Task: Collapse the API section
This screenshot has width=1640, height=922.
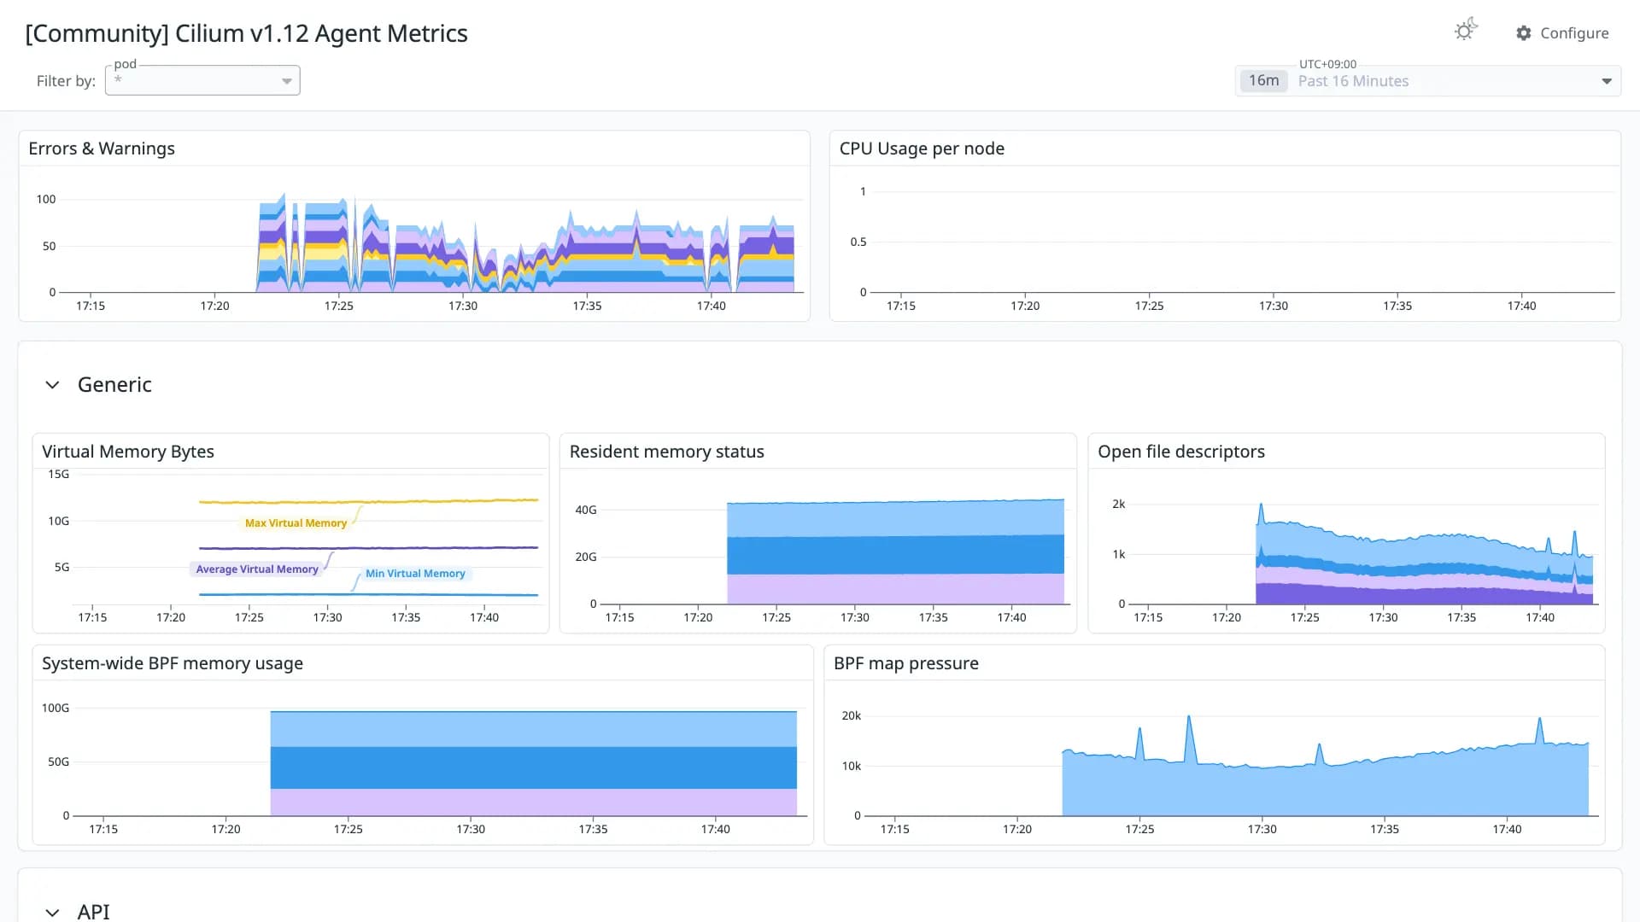Action: (x=52, y=912)
